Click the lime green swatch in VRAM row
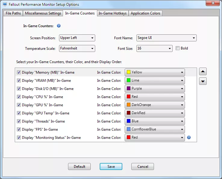The image size is (222, 179). tap(128, 80)
